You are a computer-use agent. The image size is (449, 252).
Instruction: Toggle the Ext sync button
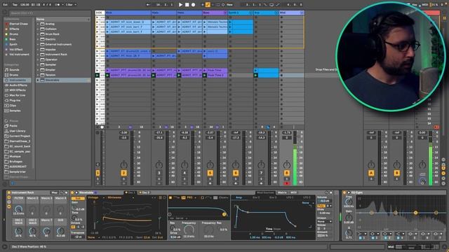click(x=5, y=5)
